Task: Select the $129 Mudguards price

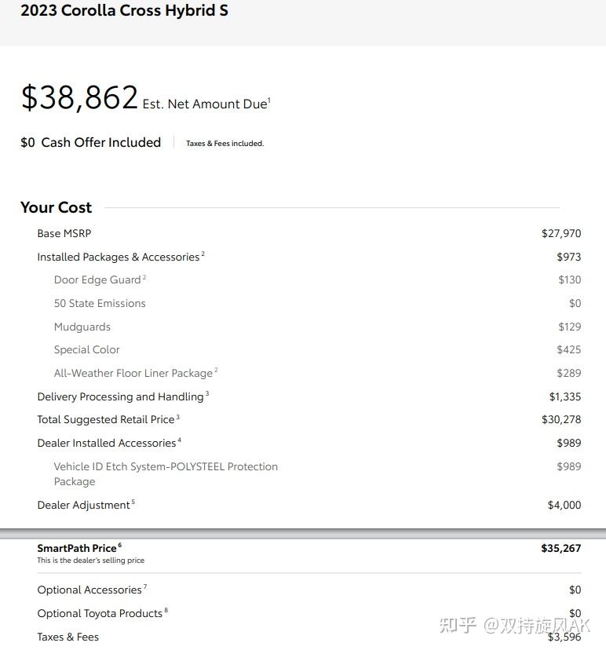Action: click(x=570, y=327)
